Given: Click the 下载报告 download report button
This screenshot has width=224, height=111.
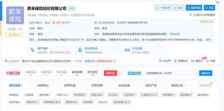Looking at the screenshot, I should tap(163, 8).
